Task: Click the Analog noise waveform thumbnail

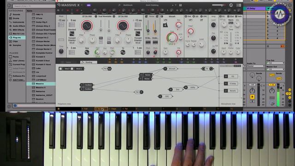Action: 155,42
